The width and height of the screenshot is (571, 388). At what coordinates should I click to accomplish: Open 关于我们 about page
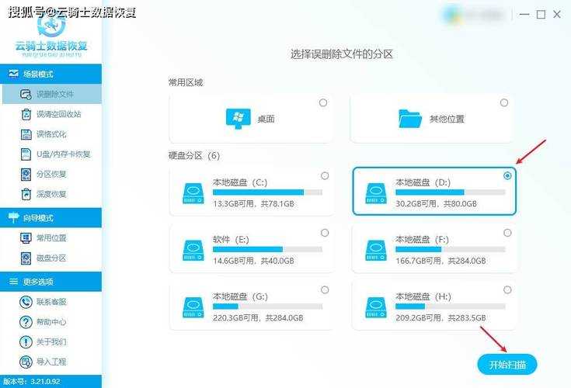point(50,341)
